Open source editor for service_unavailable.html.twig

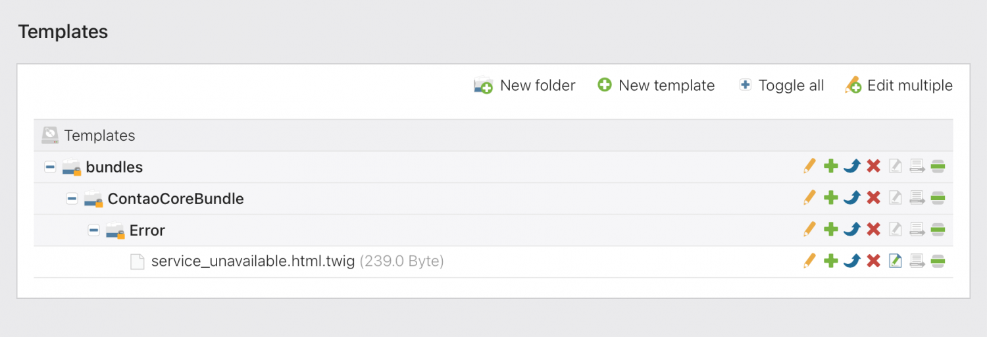point(895,261)
